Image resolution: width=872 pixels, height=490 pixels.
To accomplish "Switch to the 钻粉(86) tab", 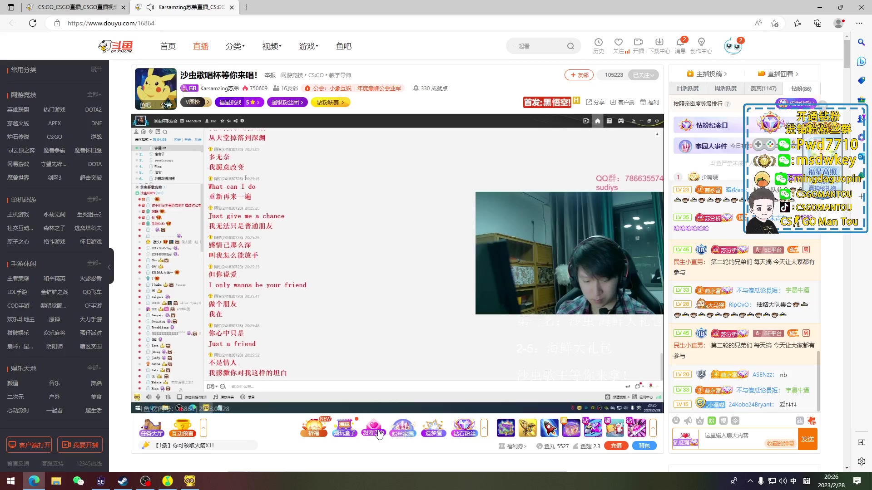I will (802, 88).
